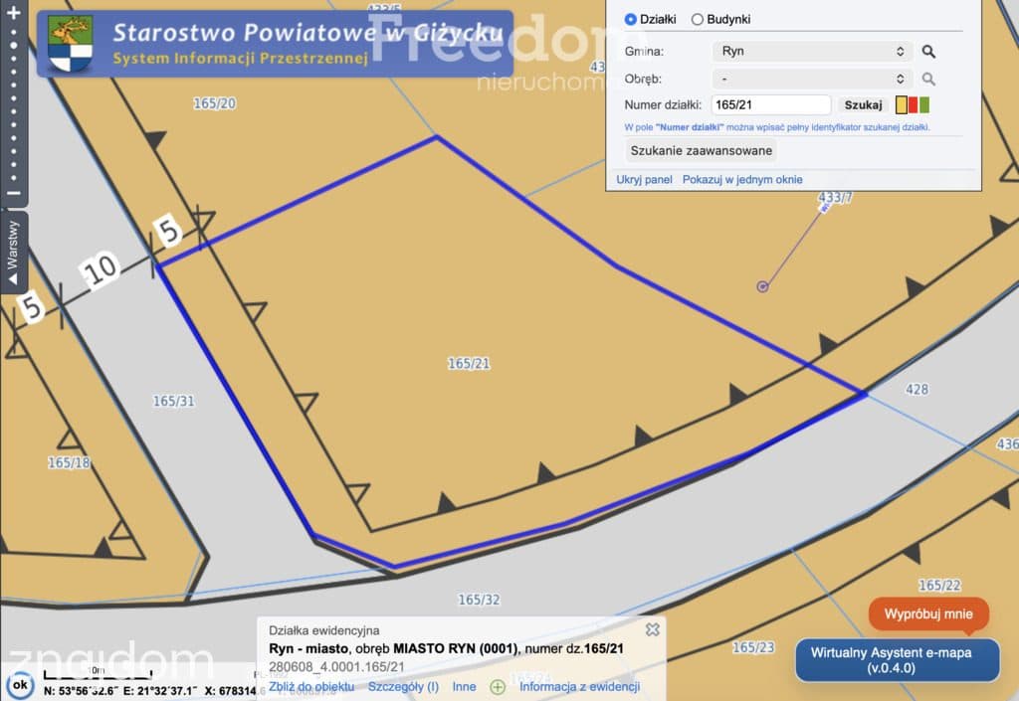Pick the yellow highlight color swatch

pyautogui.click(x=902, y=105)
